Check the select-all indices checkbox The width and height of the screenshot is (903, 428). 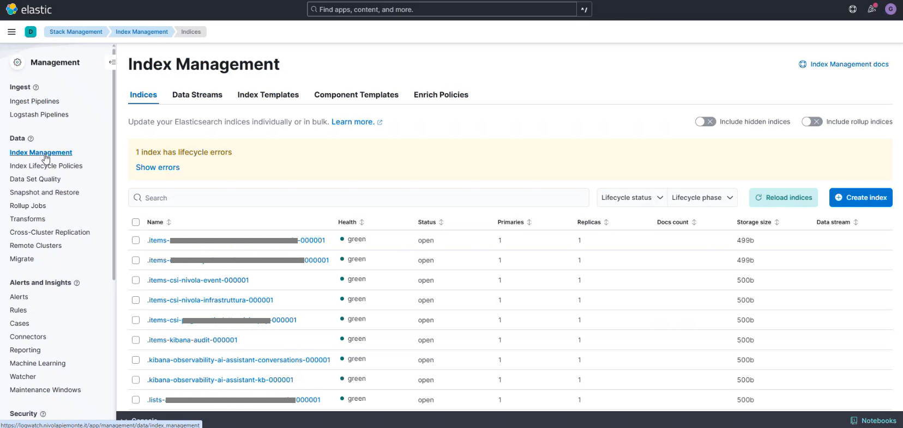pos(136,222)
